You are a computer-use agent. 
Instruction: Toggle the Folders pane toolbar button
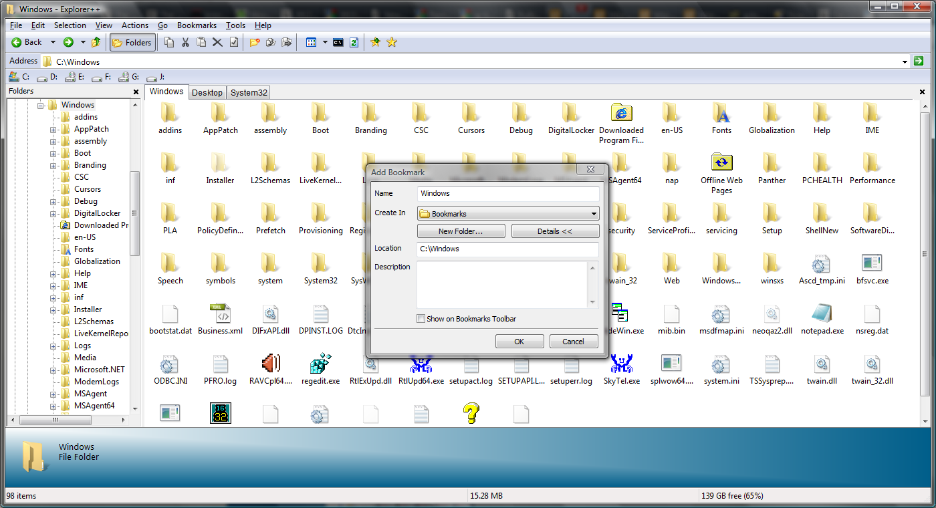click(x=132, y=42)
